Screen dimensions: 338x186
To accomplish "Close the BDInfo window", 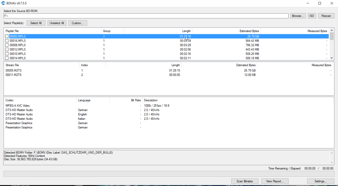I will [332, 3].
